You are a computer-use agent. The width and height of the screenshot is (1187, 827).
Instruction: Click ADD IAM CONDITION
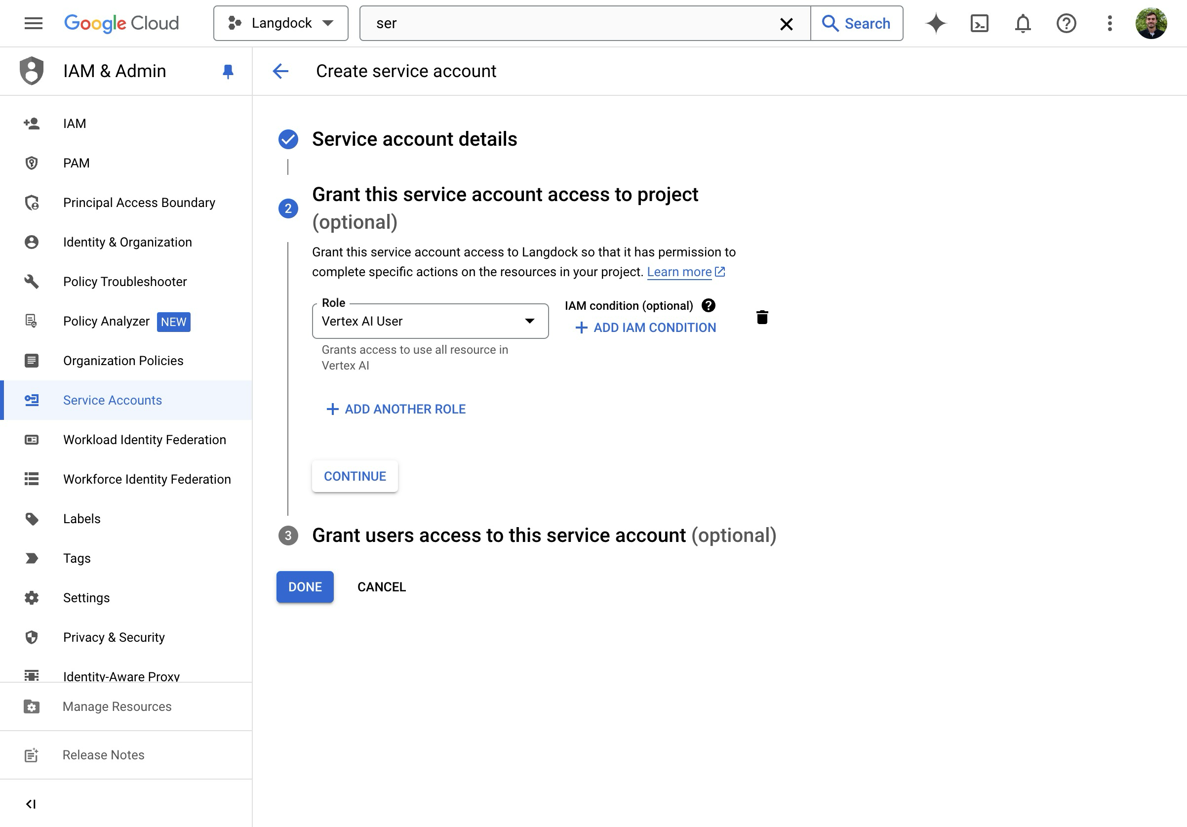click(x=646, y=328)
